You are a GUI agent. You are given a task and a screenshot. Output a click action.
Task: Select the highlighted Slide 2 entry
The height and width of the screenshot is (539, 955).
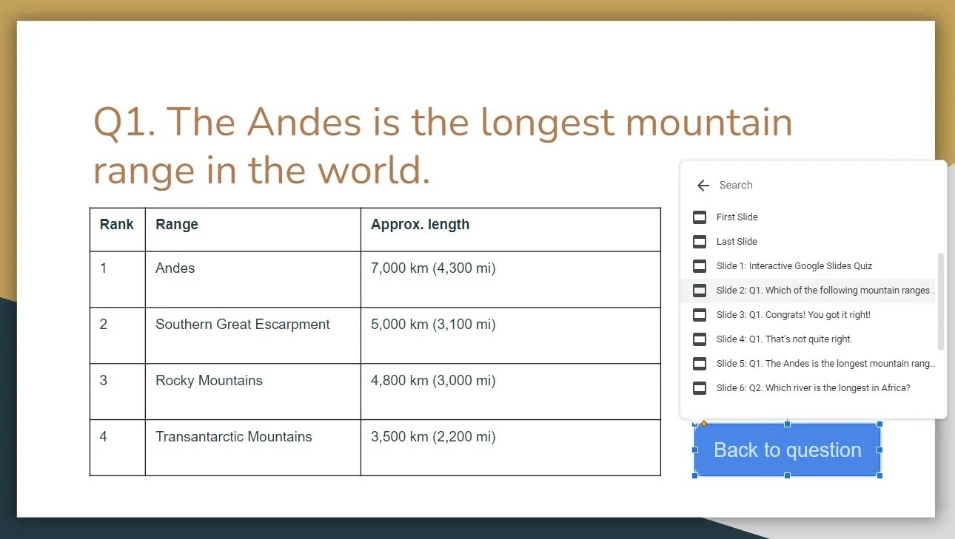point(807,290)
